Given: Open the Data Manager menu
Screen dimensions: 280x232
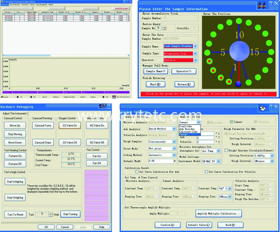Looking at the screenshot, I should pyautogui.click(x=41, y=5).
